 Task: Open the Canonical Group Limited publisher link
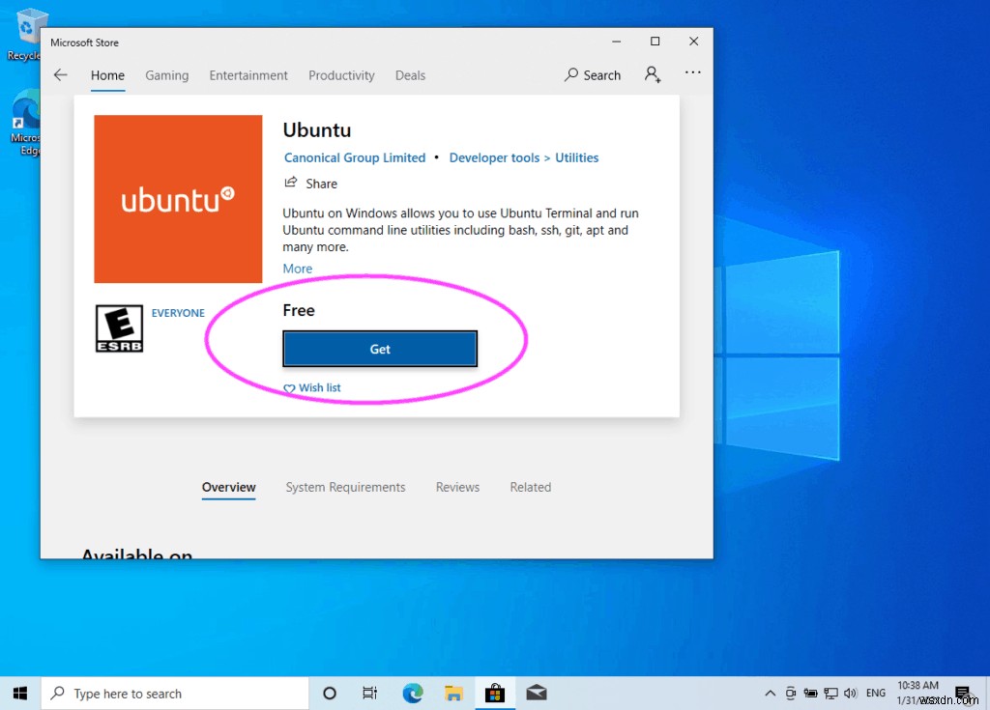[x=354, y=157]
